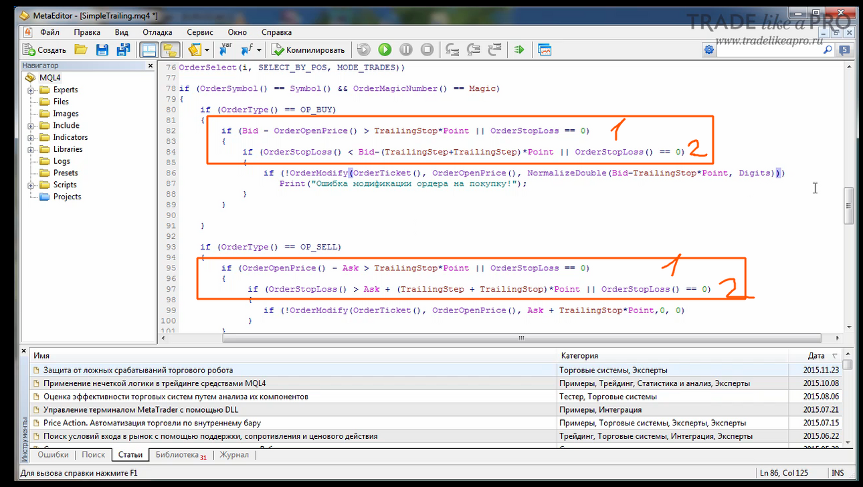This screenshot has width=863, height=487.
Task: Click the Создать new file button
Action: [45, 50]
